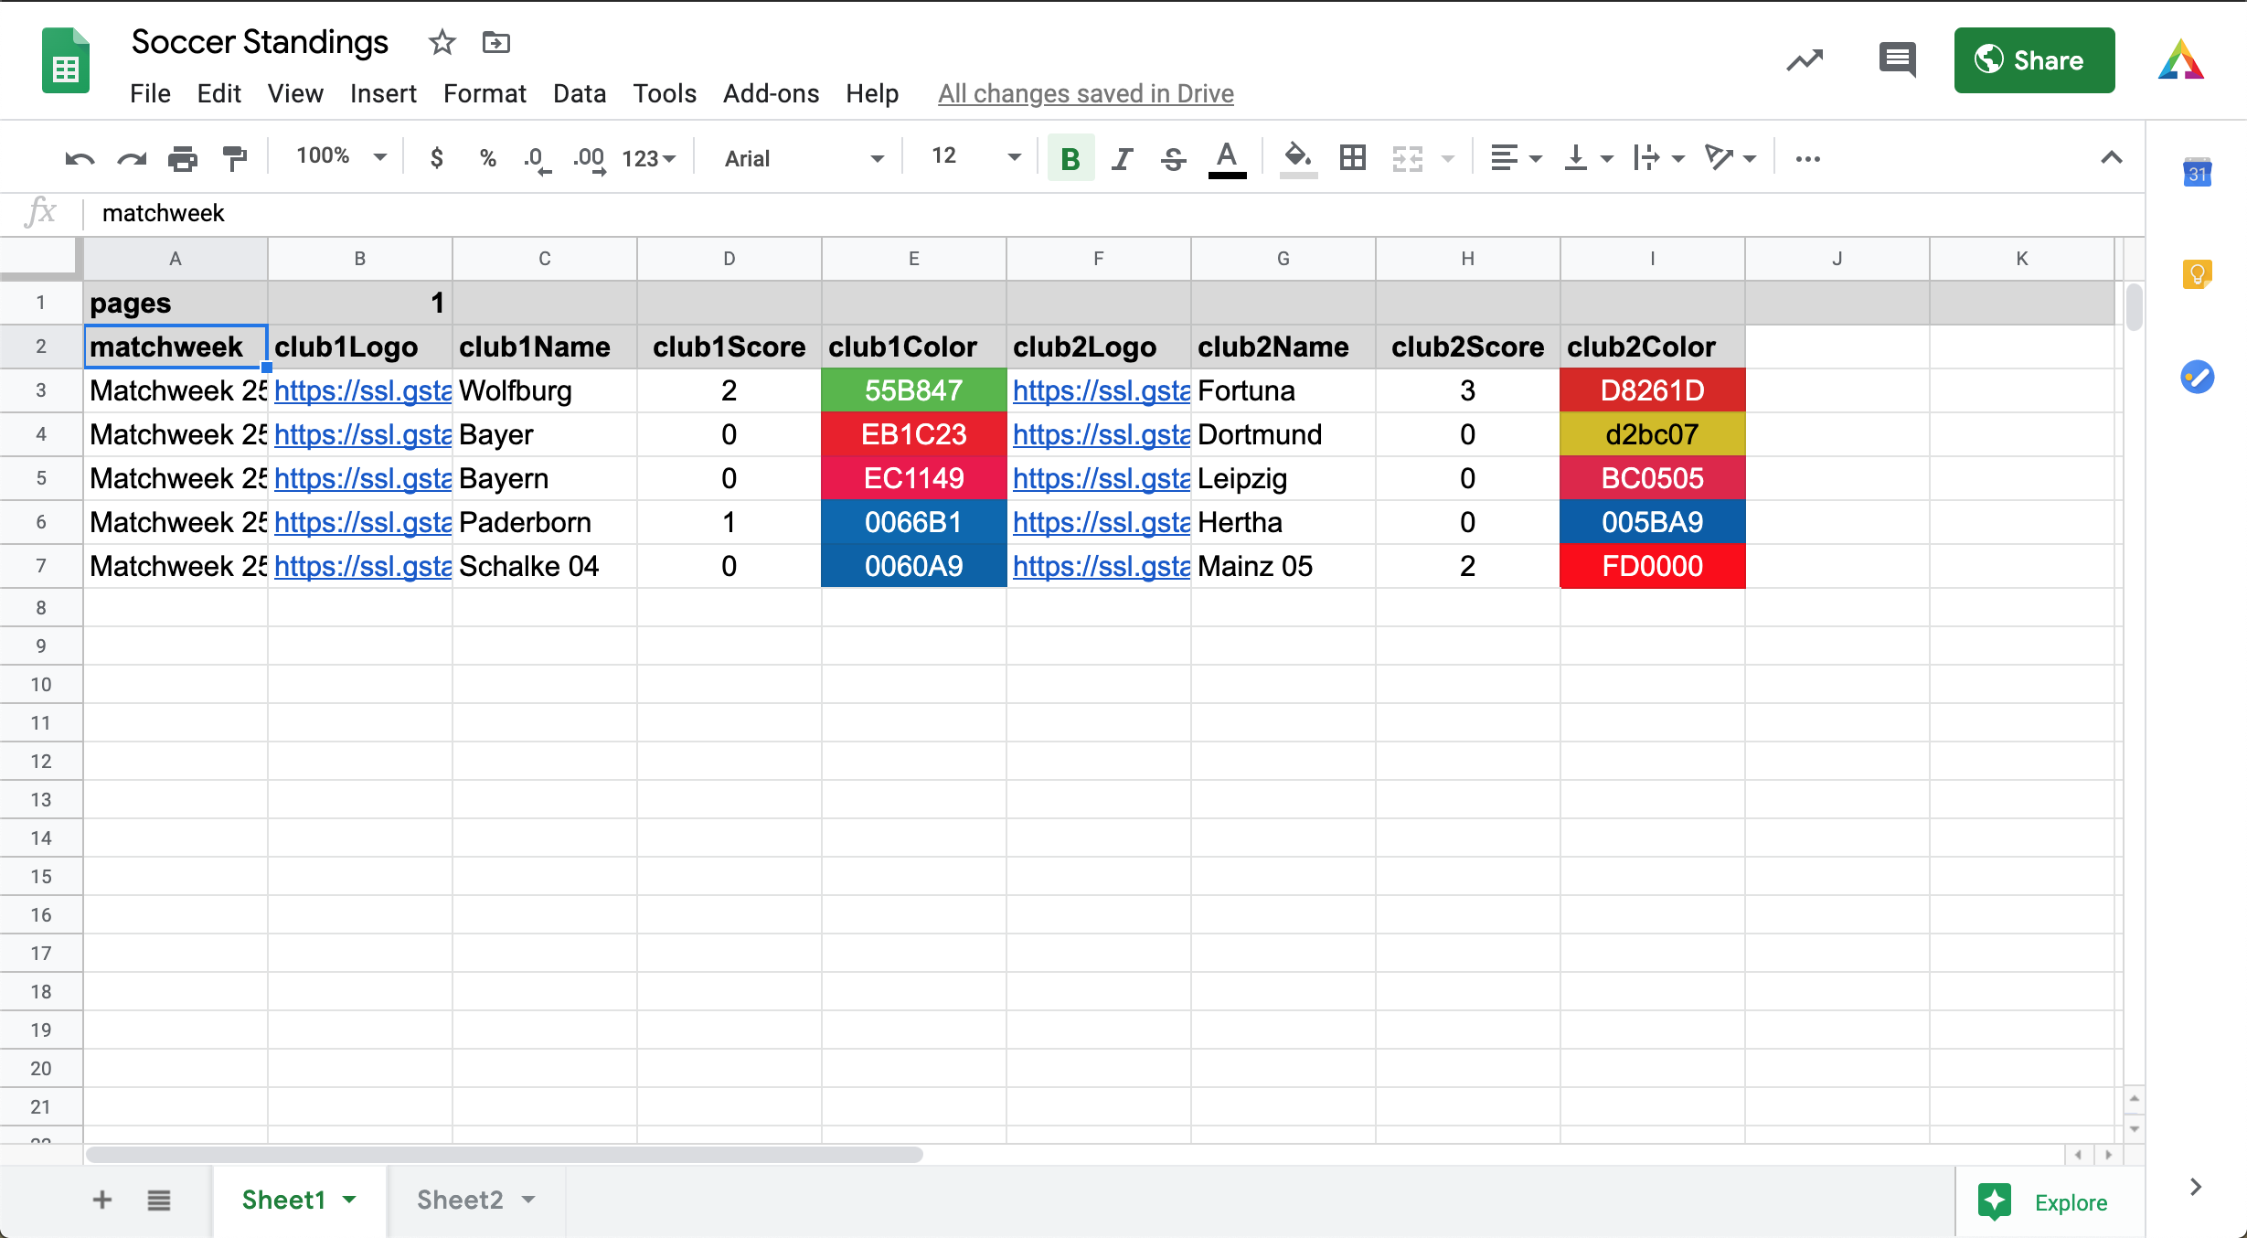Open Schalke 04 club1Logo link
The image size is (2247, 1238).
(363, 566)
